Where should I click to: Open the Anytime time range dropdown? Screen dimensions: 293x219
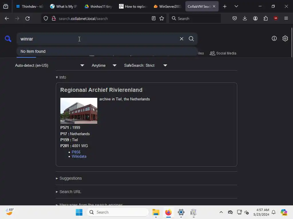[x=104, y=65]
